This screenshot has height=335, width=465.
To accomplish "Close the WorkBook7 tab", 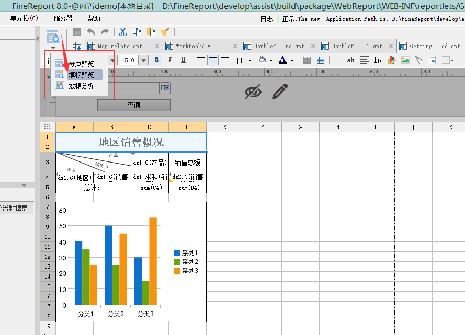I will tap(234, 46).
